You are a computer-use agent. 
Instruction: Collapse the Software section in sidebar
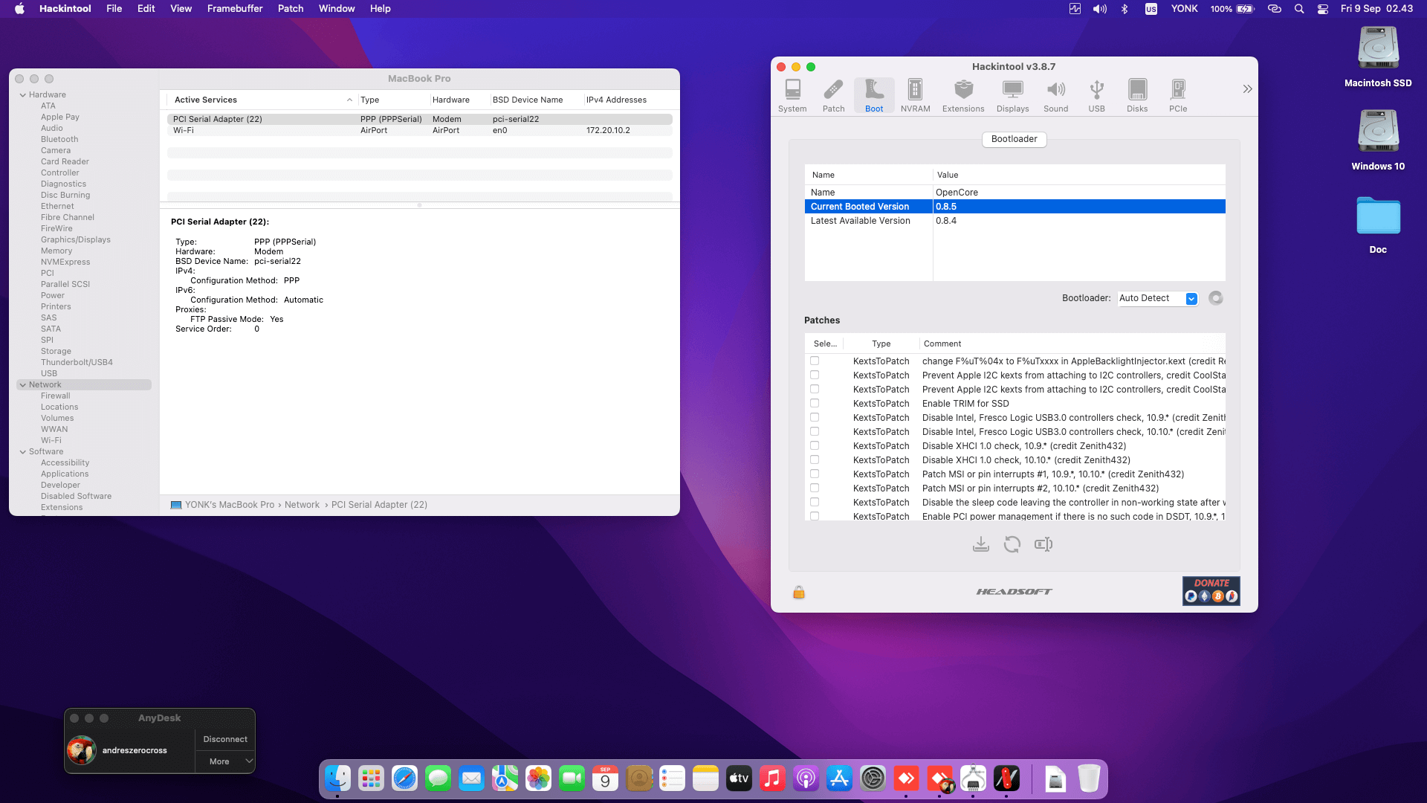pyautogui.click(x=23, y=452)
